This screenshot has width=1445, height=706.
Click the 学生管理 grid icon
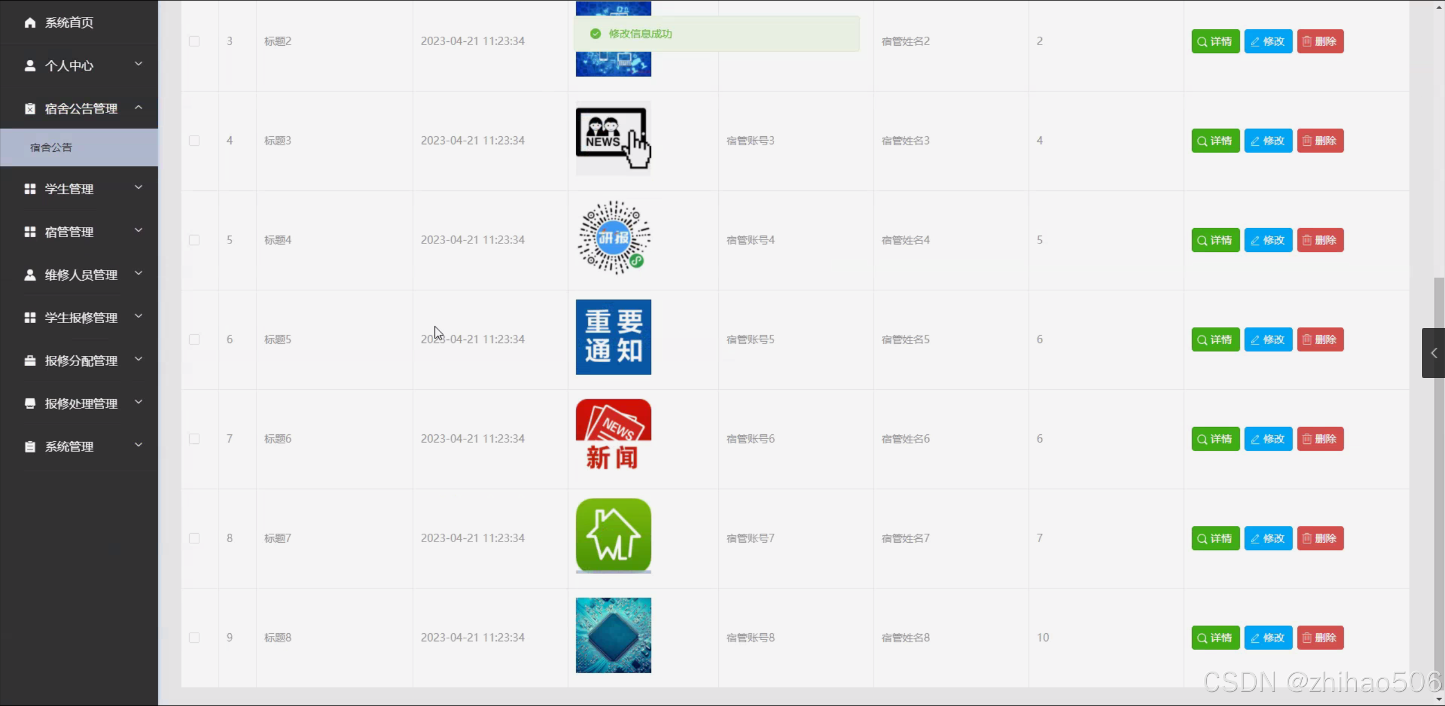[30, 189]
